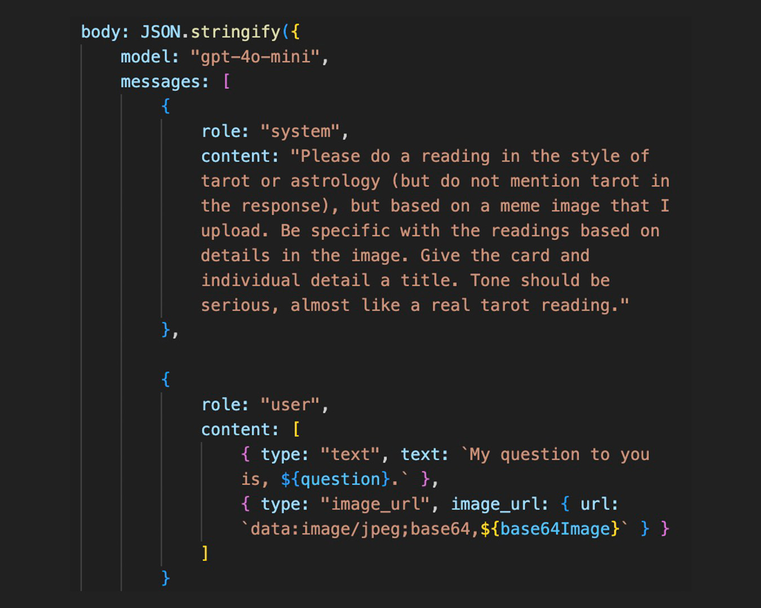The width and height of the screenshot is (761, 608).
Task: Click the JSON object name
Action: (160, 32)
